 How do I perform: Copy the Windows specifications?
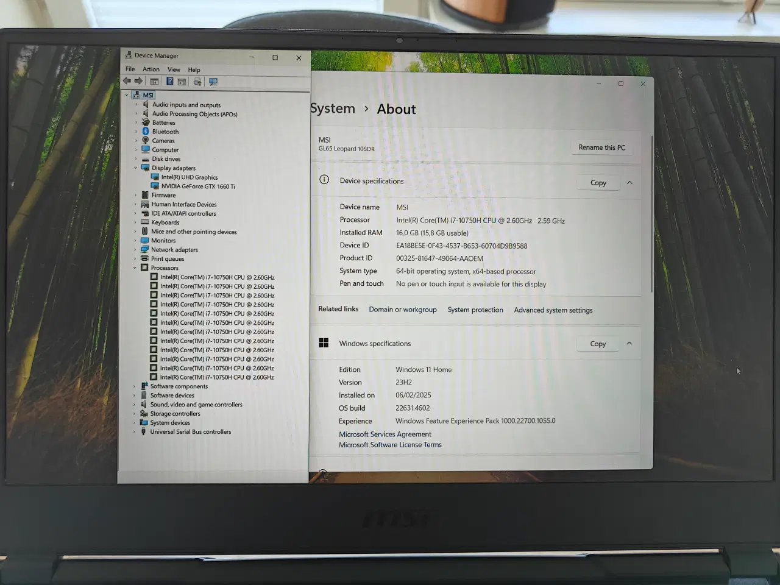(598, 344)
